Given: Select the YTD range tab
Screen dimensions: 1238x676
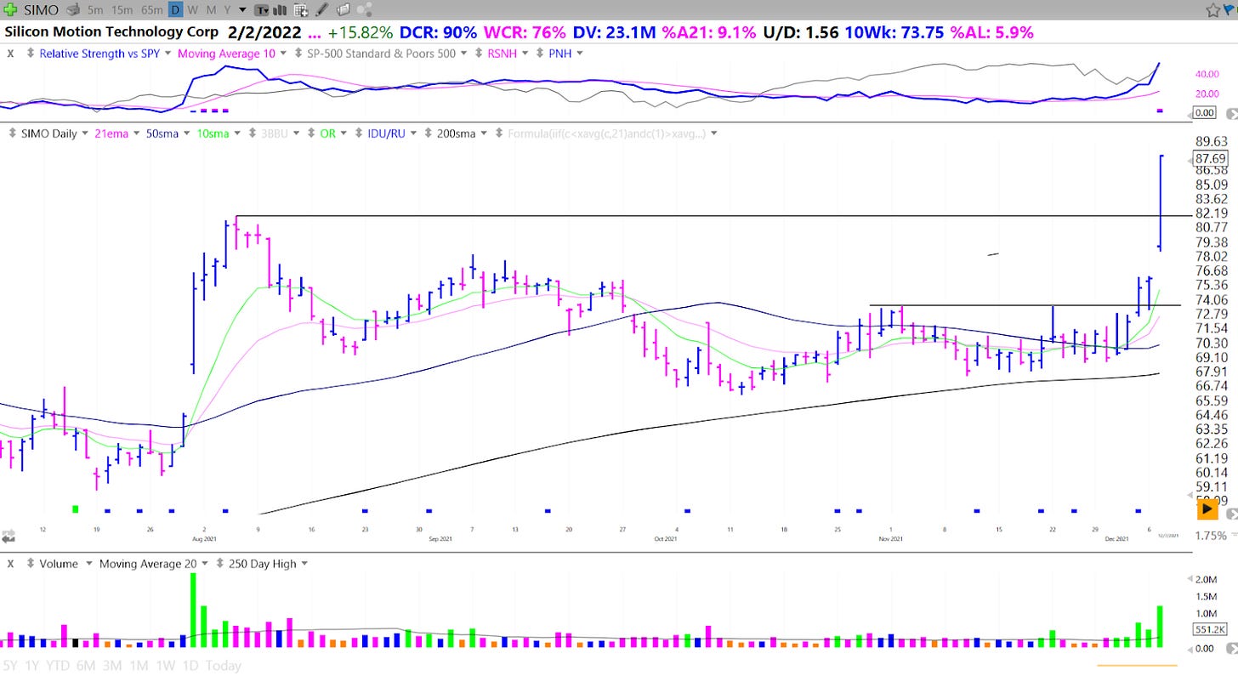Looking at the screenshot, I should (x=58, y=666).
